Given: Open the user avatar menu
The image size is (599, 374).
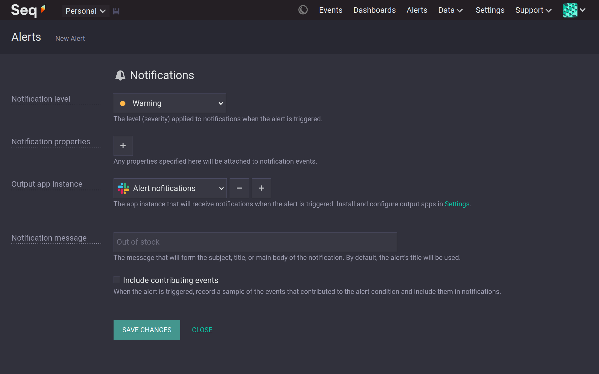Looking at the screenshot, I should point(574,10).
